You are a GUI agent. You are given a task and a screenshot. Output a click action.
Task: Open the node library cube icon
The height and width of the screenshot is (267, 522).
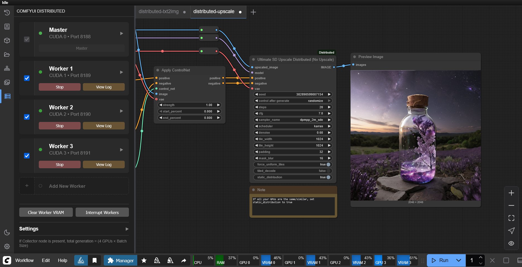(7, 40)
